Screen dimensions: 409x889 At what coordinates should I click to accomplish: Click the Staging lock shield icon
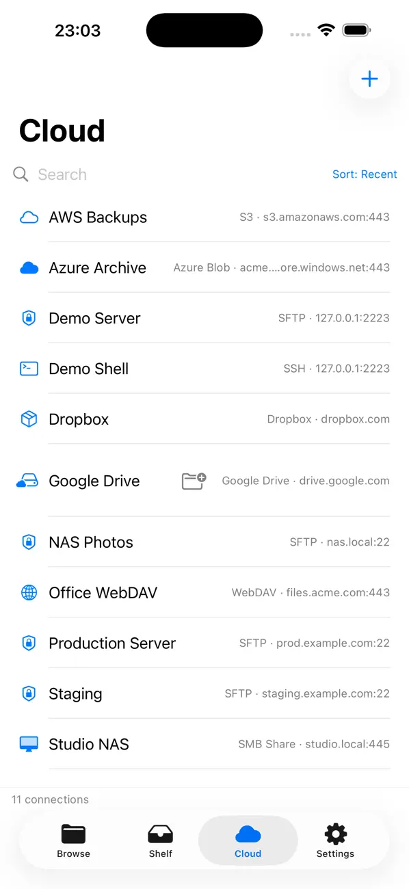(29, 694)
